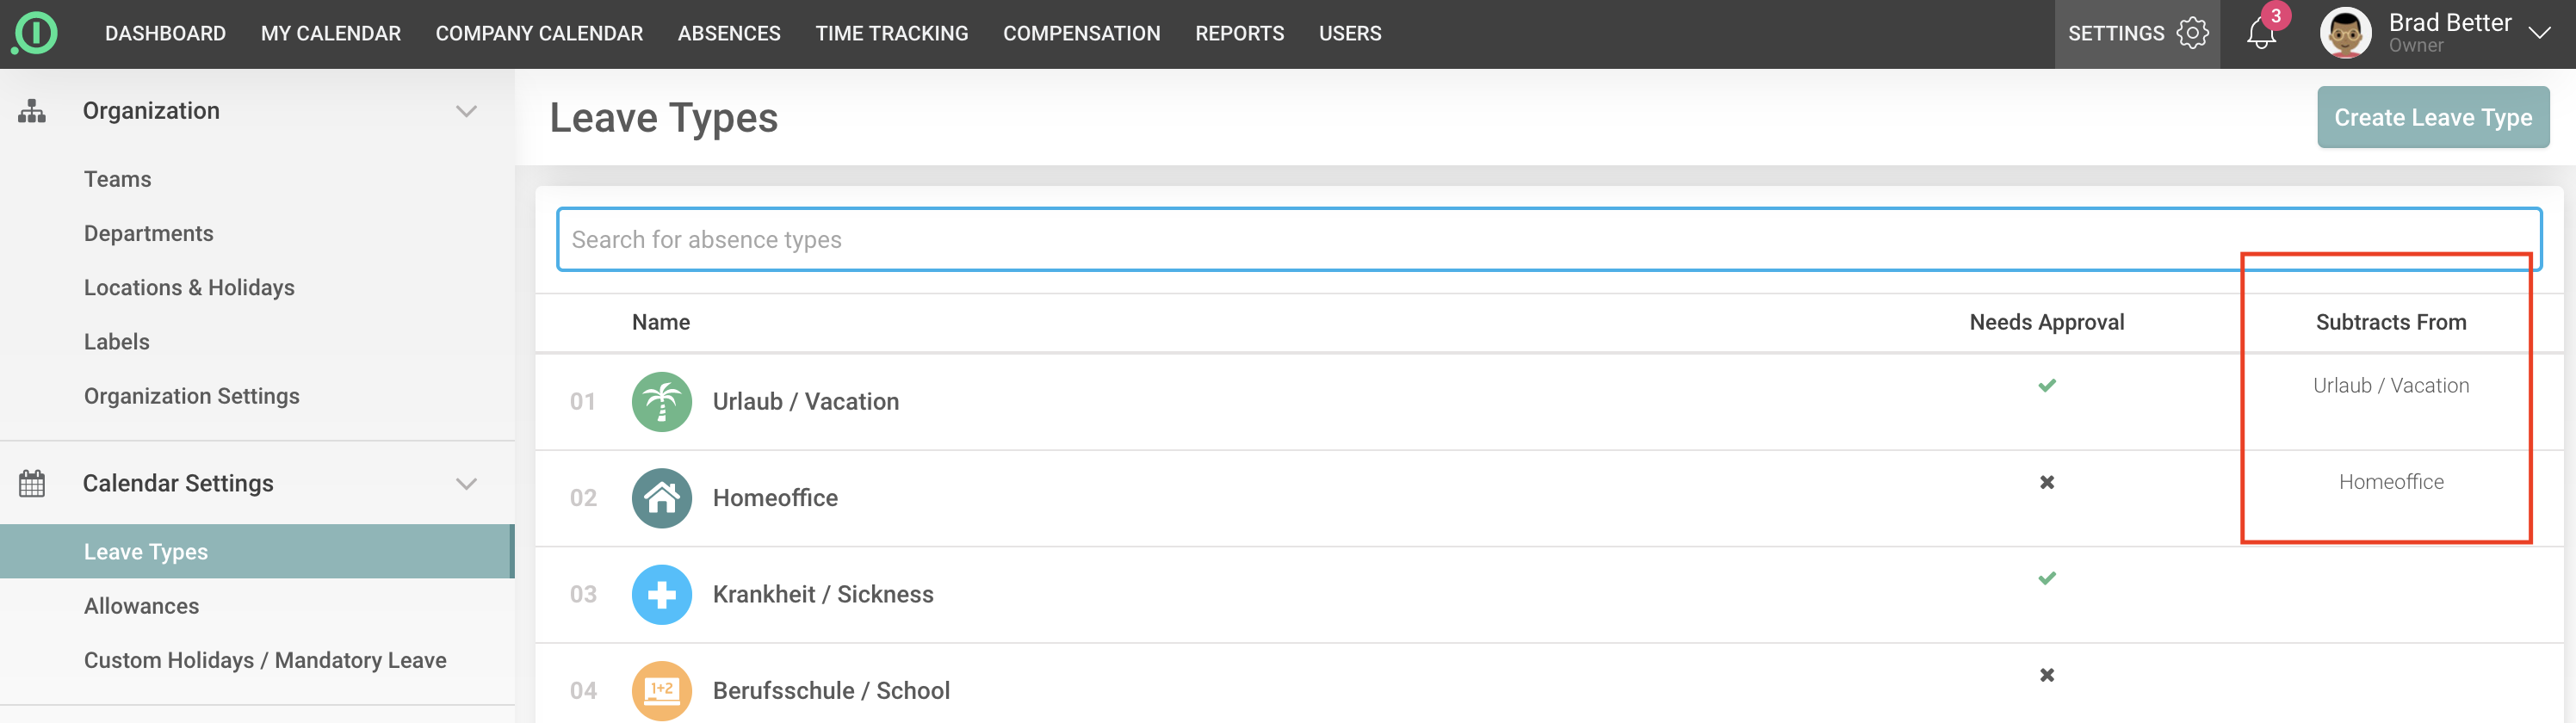This screenshot has height=723, width=2576.
Task: Click Brad Better's profile avatar
Action: tap(2344, 33)
